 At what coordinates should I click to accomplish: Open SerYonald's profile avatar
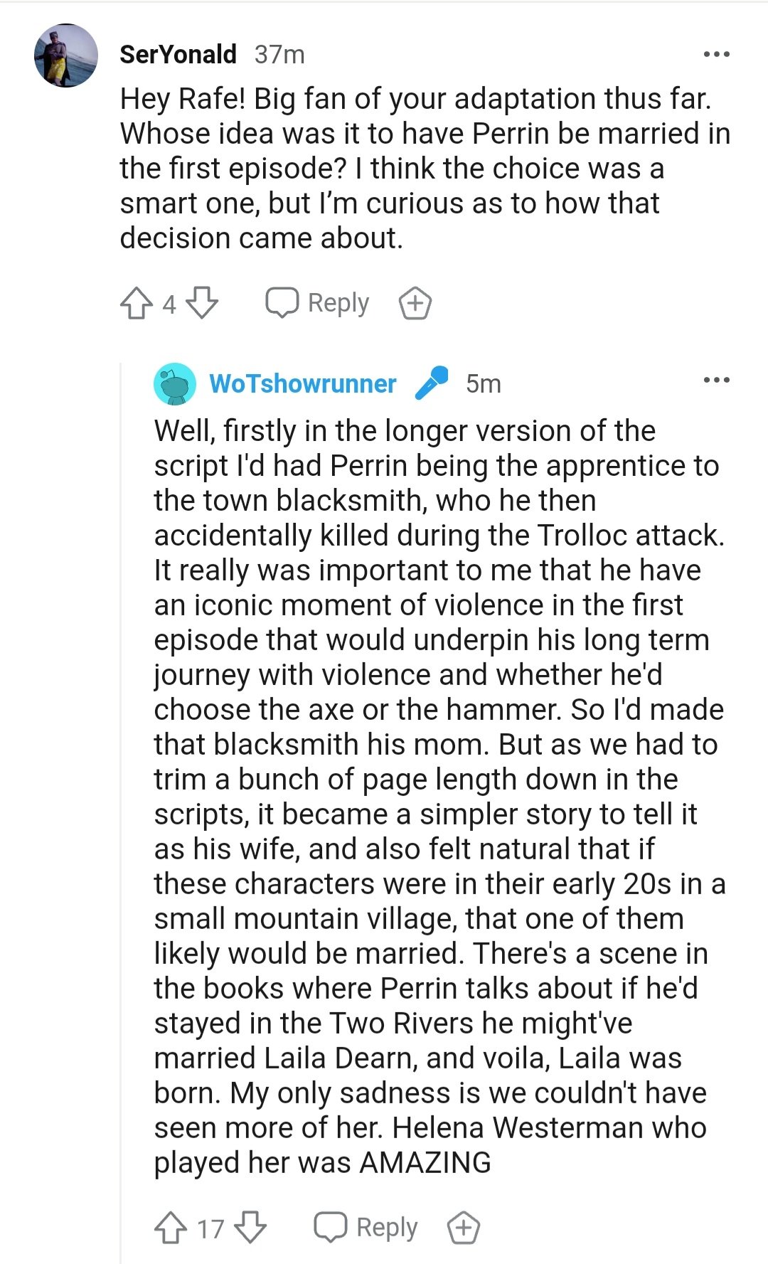click(66, 55)
